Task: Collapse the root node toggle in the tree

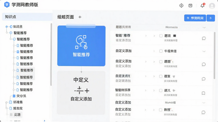Action: (x=7, y=27)
